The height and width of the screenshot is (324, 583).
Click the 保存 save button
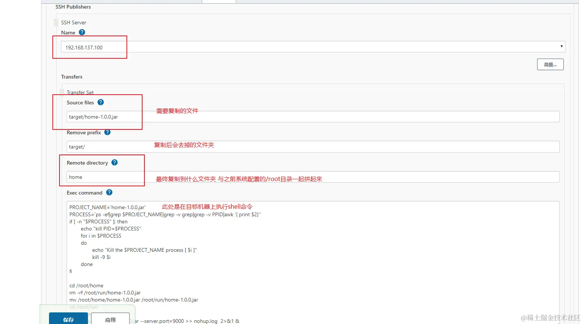(68, 319)
